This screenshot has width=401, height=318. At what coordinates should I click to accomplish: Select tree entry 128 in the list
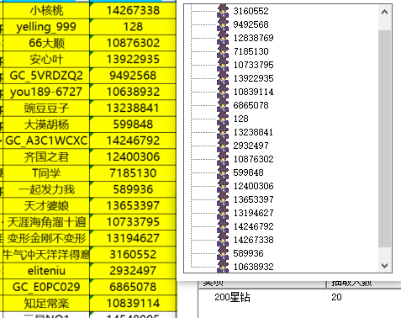(241, 119)
